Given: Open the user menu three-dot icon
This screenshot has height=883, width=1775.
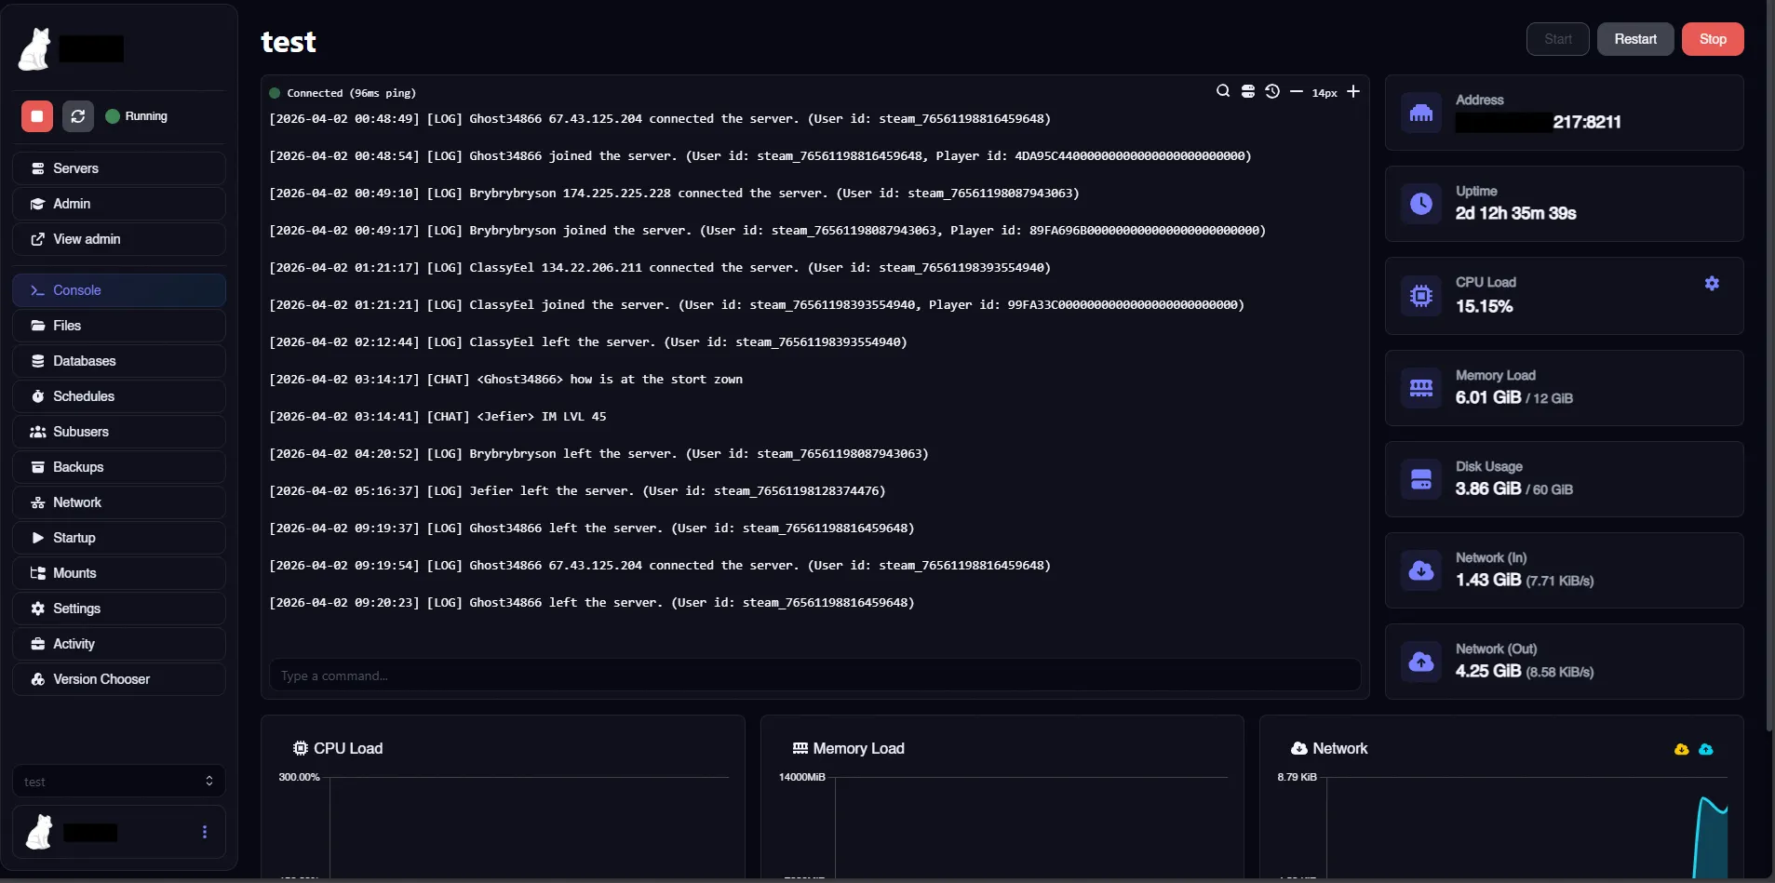Looking at the screenshot, I should (205, 832).
